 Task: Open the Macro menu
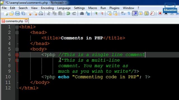[93, 8]
